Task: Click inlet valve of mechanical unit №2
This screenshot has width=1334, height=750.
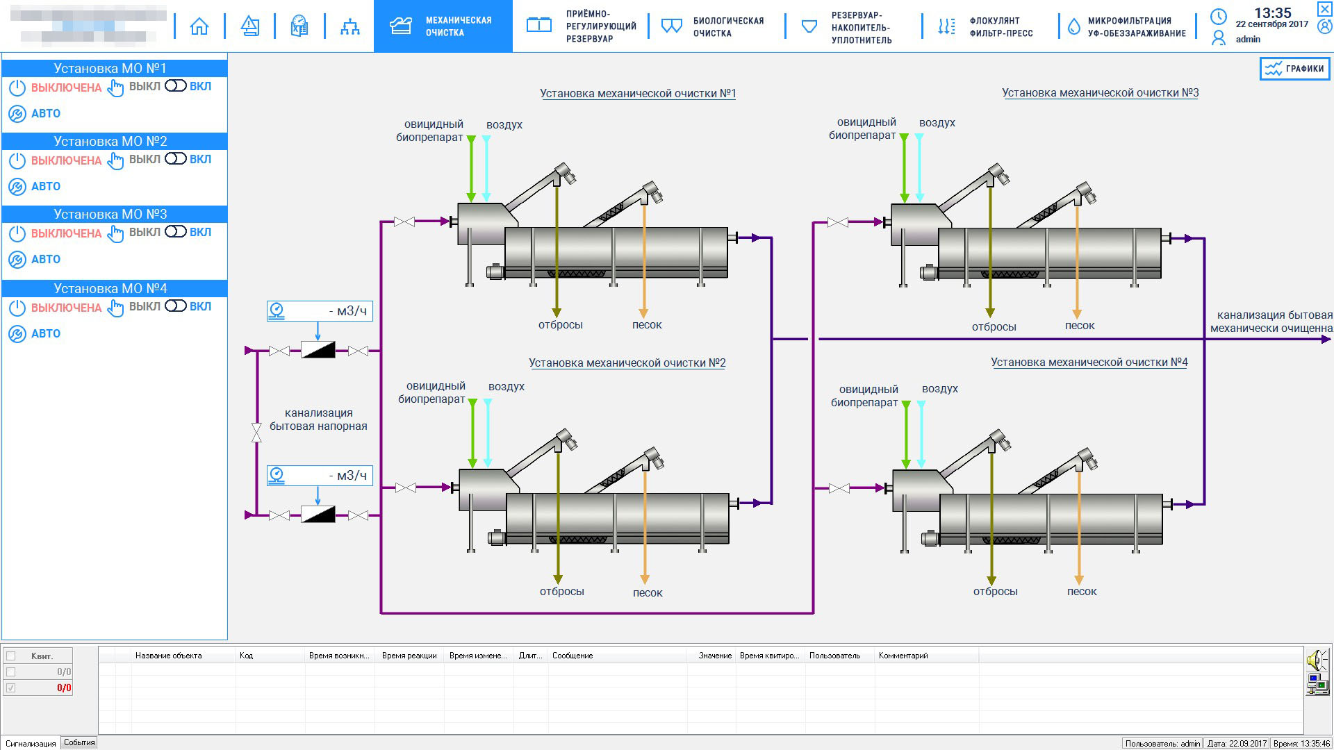Action: (x=406, y=488)
